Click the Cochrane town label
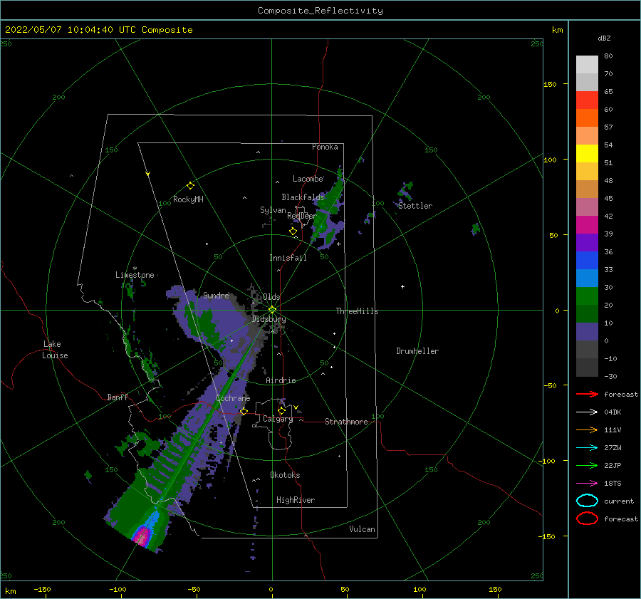 click(233, 398)
